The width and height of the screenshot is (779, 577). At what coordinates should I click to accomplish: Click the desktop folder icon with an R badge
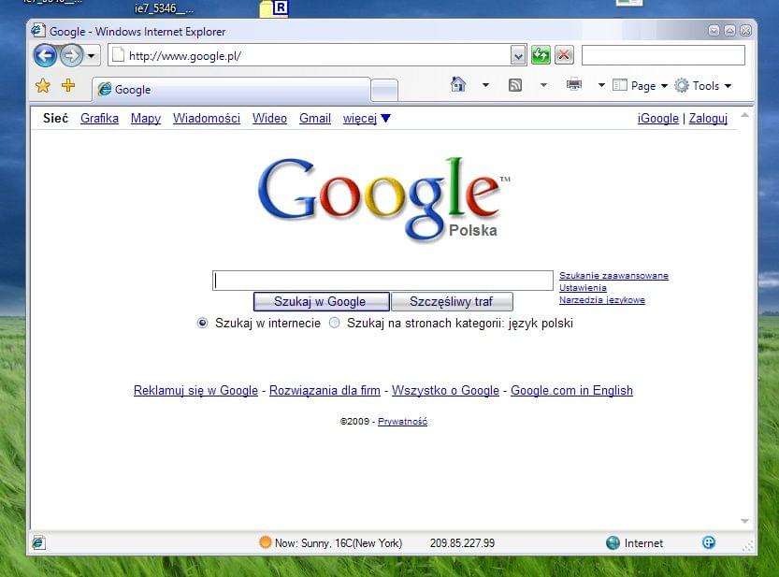(x=274, y=8)
